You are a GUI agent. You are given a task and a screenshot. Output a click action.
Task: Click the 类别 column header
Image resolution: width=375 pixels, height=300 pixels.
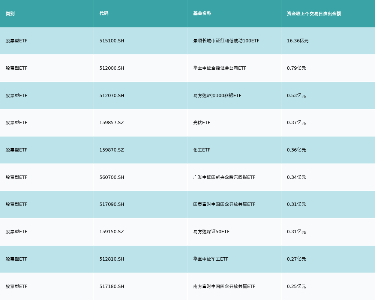click(x=10, y=13)
